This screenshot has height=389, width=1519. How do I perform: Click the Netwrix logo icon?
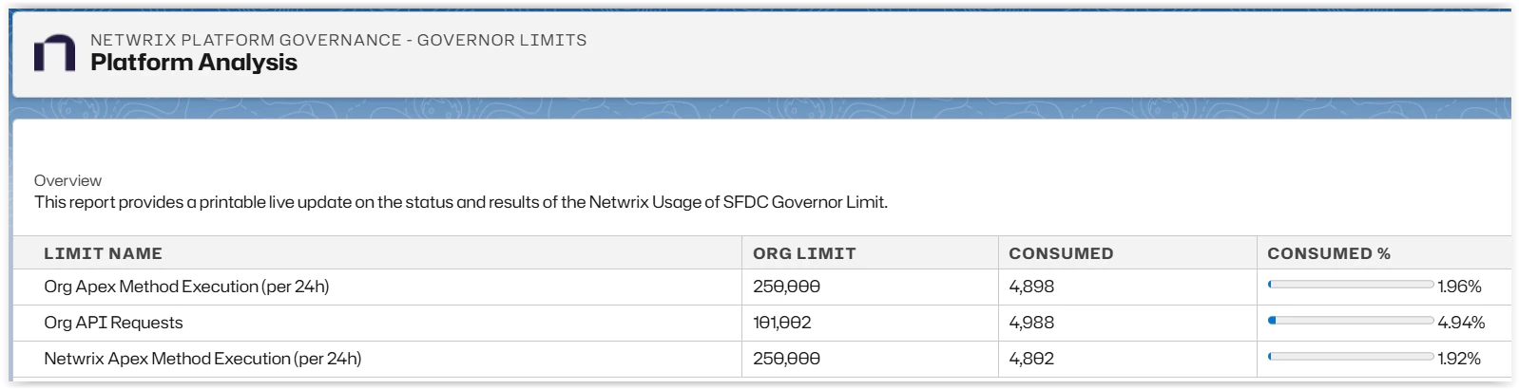click(54, 54)
